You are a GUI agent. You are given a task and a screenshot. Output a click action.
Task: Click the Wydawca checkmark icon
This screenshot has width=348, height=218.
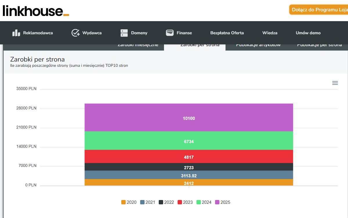coord(75,33)
